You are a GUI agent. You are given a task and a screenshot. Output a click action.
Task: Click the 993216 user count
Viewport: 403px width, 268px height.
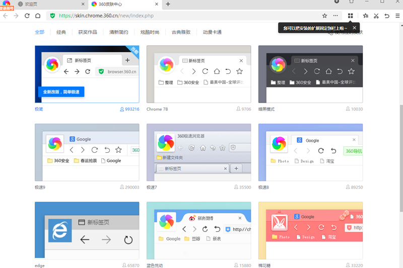point(129,109)
